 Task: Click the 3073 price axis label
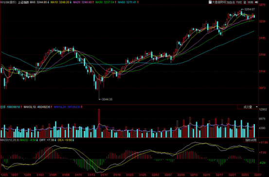tap(262, 88)
